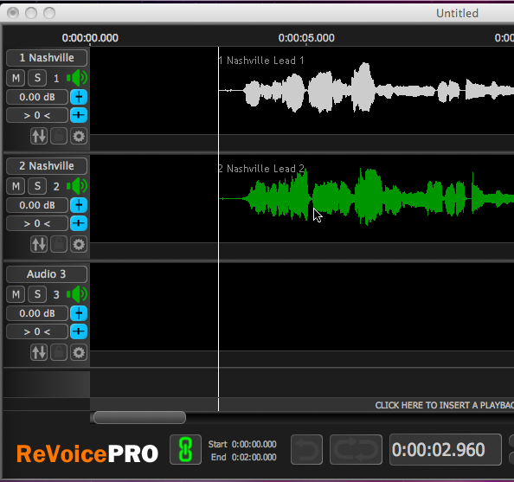Click the 0:00:05.000 mark on the time ruler
Image resolution: width=514 pixels, height=482 pixels.
point(306,38)
